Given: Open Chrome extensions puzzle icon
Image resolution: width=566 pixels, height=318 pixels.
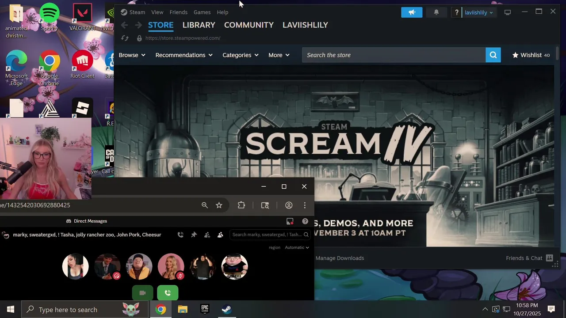Looking at the screenshot, I should tap(241, 205).
